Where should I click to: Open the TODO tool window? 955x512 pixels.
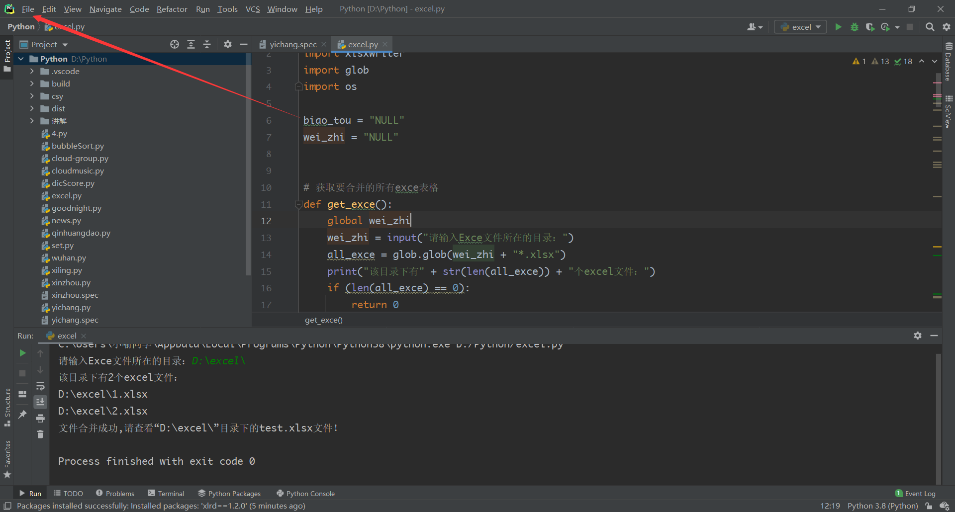(x=69, y=493)
